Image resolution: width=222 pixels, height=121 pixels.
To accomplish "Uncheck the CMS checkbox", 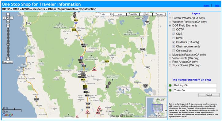I will tap(174, 34).
